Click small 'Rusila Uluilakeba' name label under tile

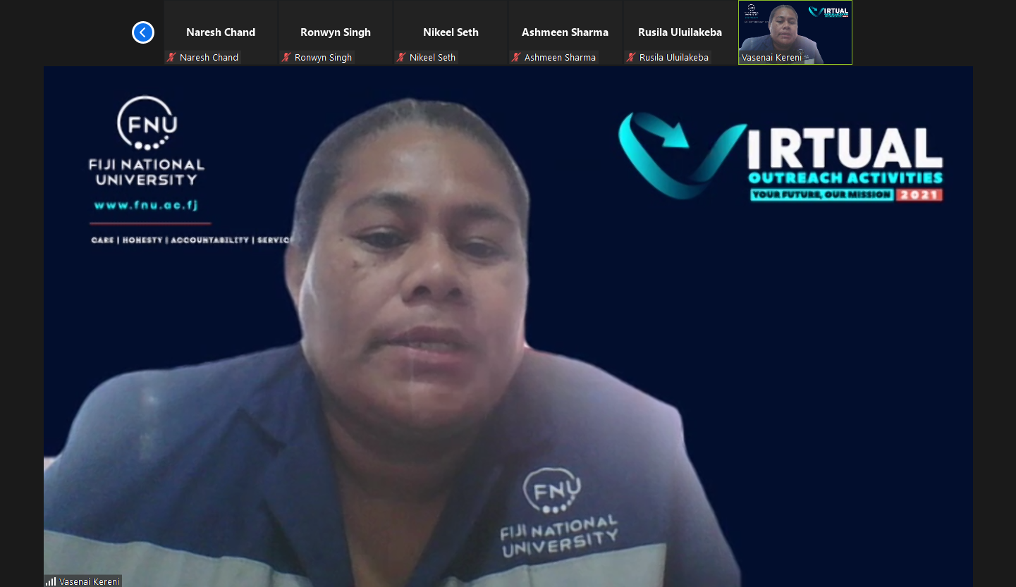pos(674,58)
